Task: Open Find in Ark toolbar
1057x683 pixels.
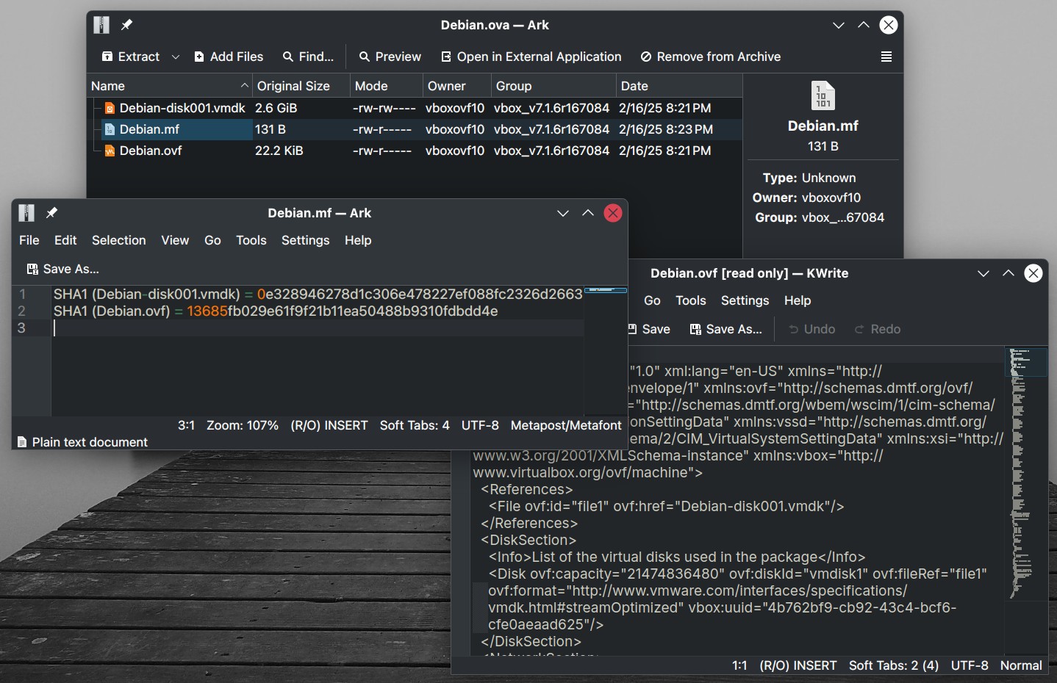Action: tap(308, 57)
